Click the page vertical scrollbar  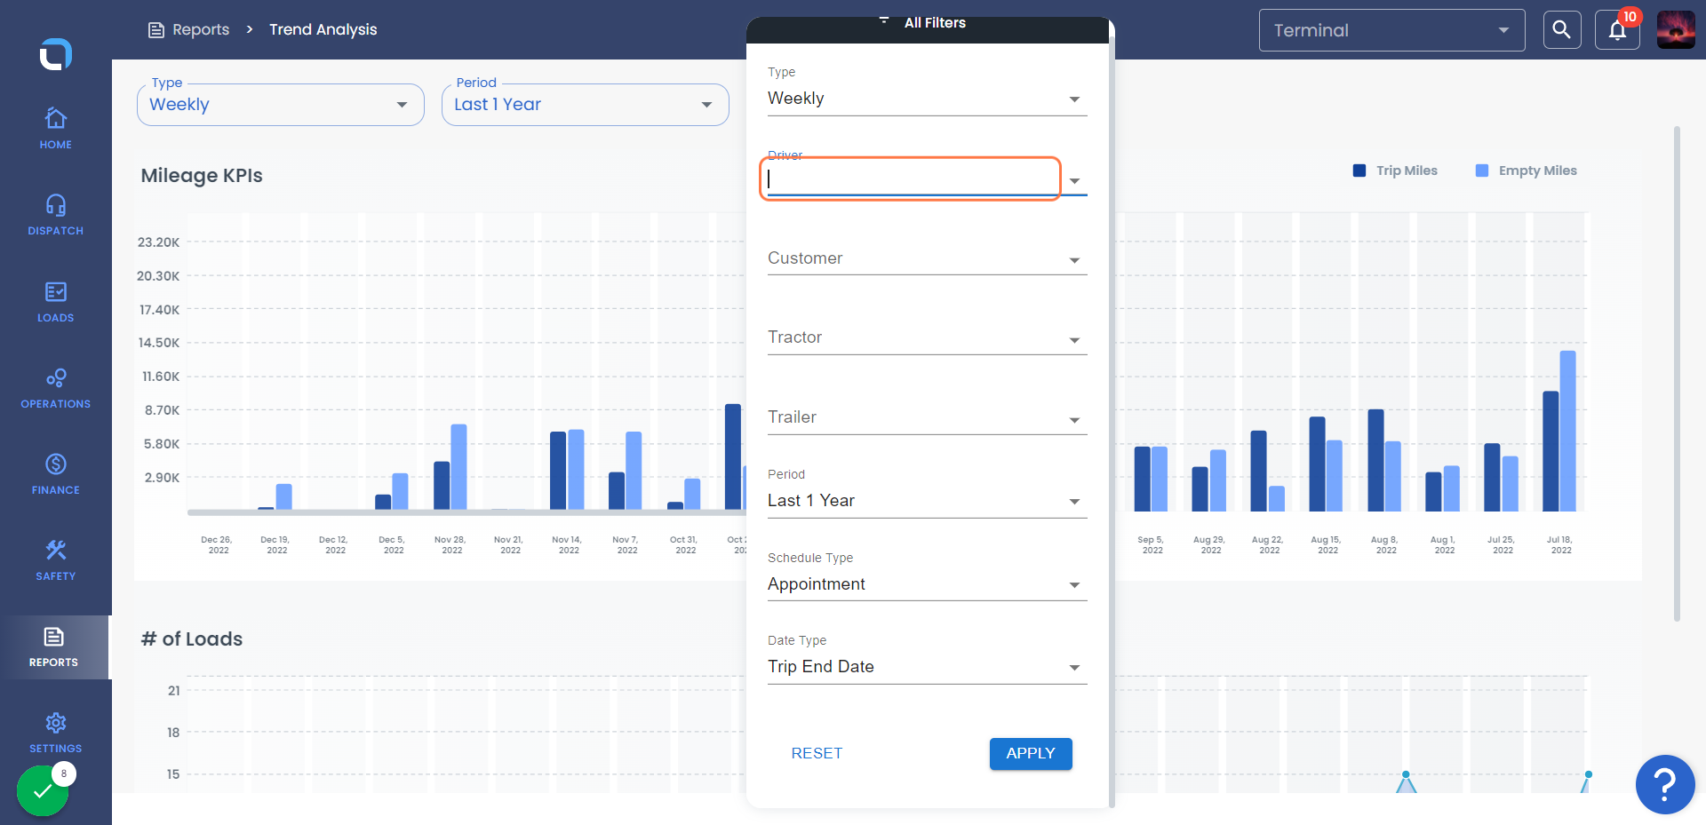tap(1677, 373)
